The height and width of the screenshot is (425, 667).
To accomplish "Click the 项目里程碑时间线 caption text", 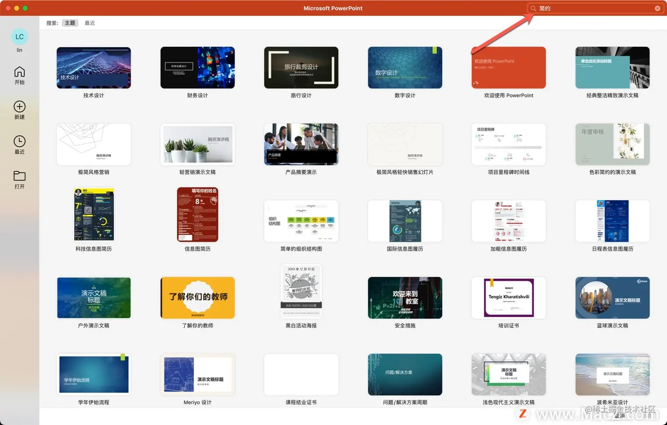I will point(509,172).
